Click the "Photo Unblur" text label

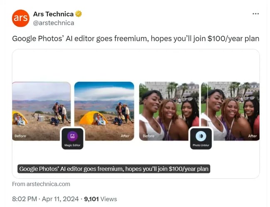point(200,145)
